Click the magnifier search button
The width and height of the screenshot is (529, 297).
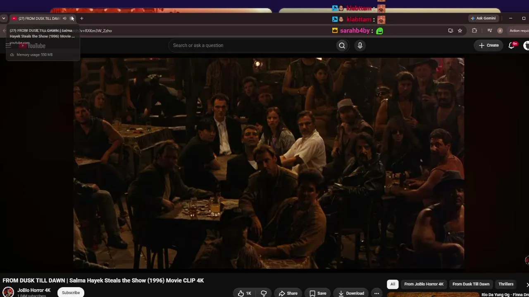point(342,45)
